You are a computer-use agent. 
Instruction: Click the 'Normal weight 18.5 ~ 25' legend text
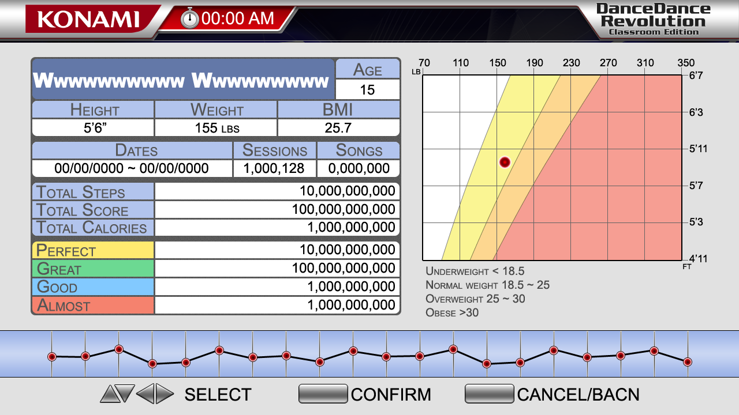(x=487, y=285)
